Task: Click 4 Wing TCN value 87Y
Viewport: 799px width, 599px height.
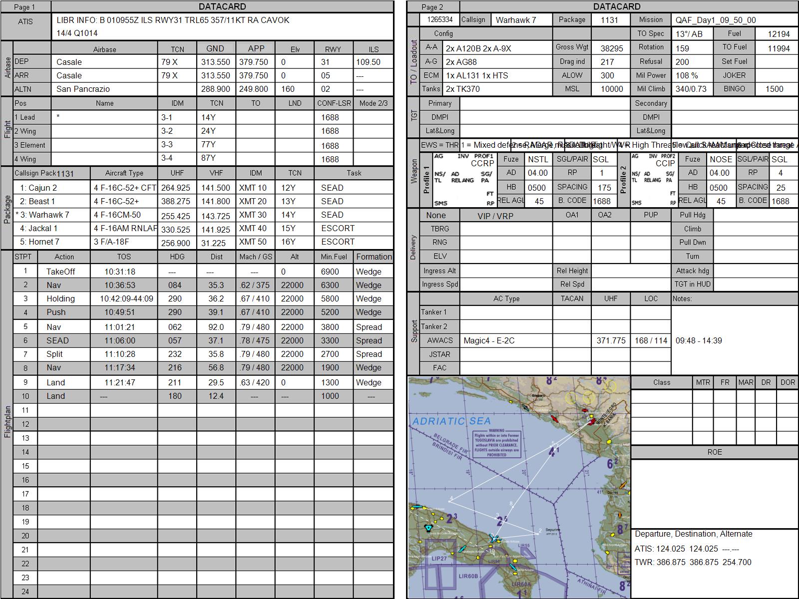Action: coord(208,158)
